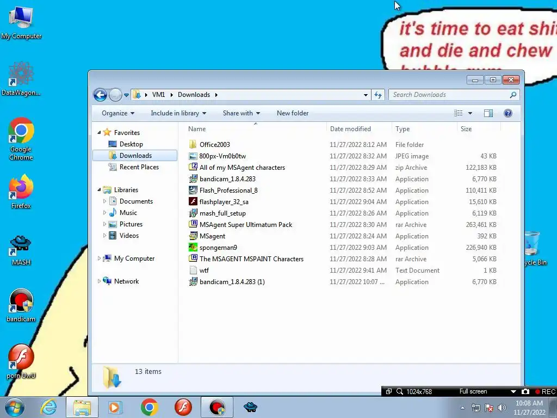Viewport: 557px width, 418px height.
Task: Change the view with the views icon
Action: [458, 113]
